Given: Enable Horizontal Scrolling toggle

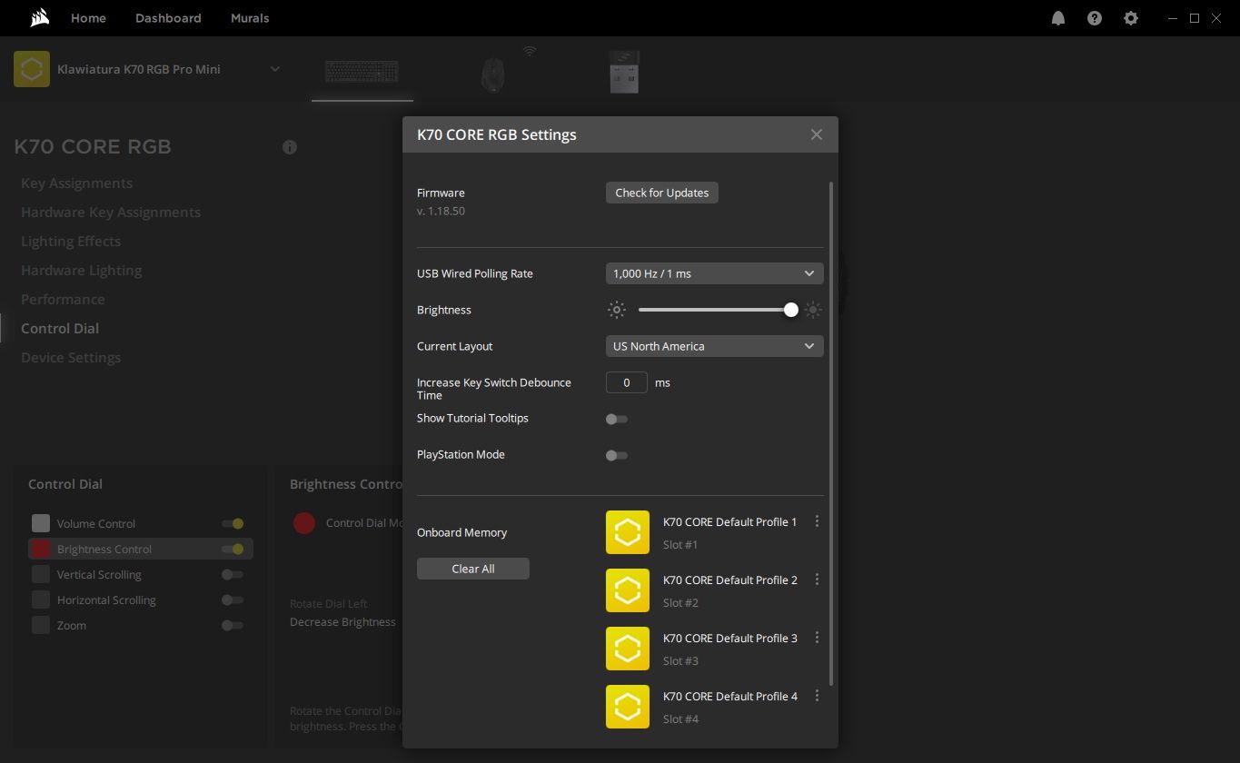Looking at the screenshot, I should (233, 599).
